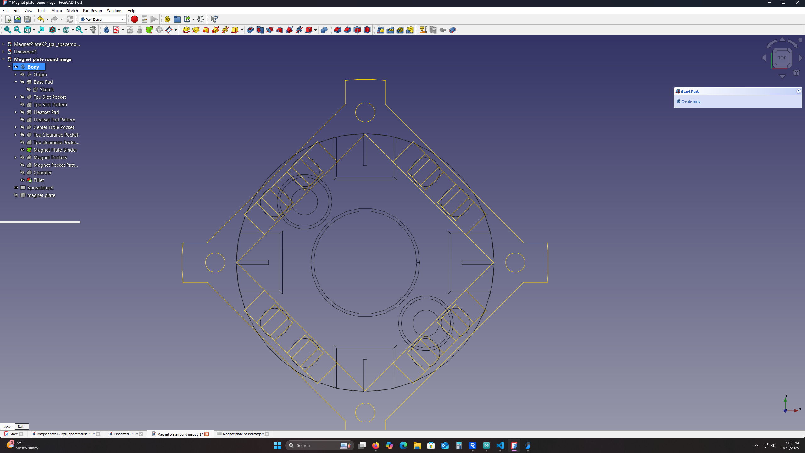Collapse the Magnet plate round mags document
The height and width of the screenshot is (453, 805).
[3, 59]
